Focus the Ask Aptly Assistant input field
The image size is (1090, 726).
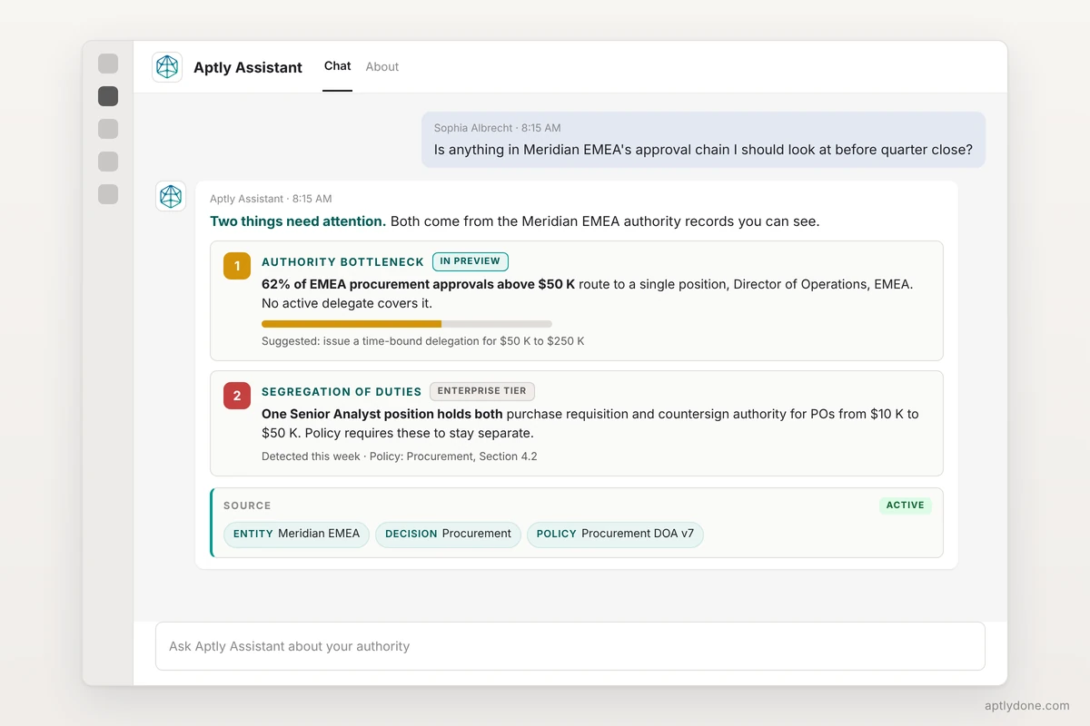570,646
